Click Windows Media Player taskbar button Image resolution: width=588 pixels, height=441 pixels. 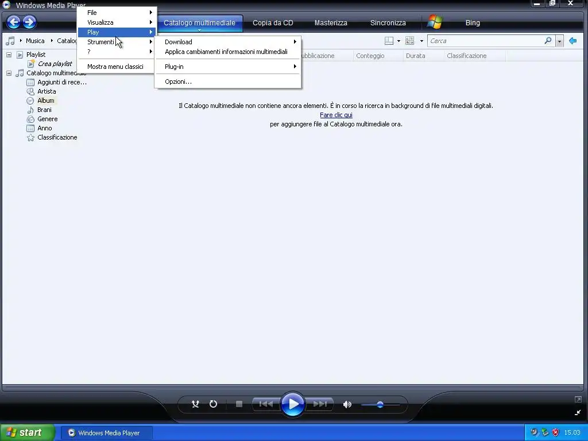pyautogui.click(x=106, y=433)
